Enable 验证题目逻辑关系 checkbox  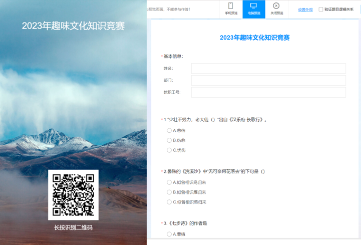coord(321,9)
